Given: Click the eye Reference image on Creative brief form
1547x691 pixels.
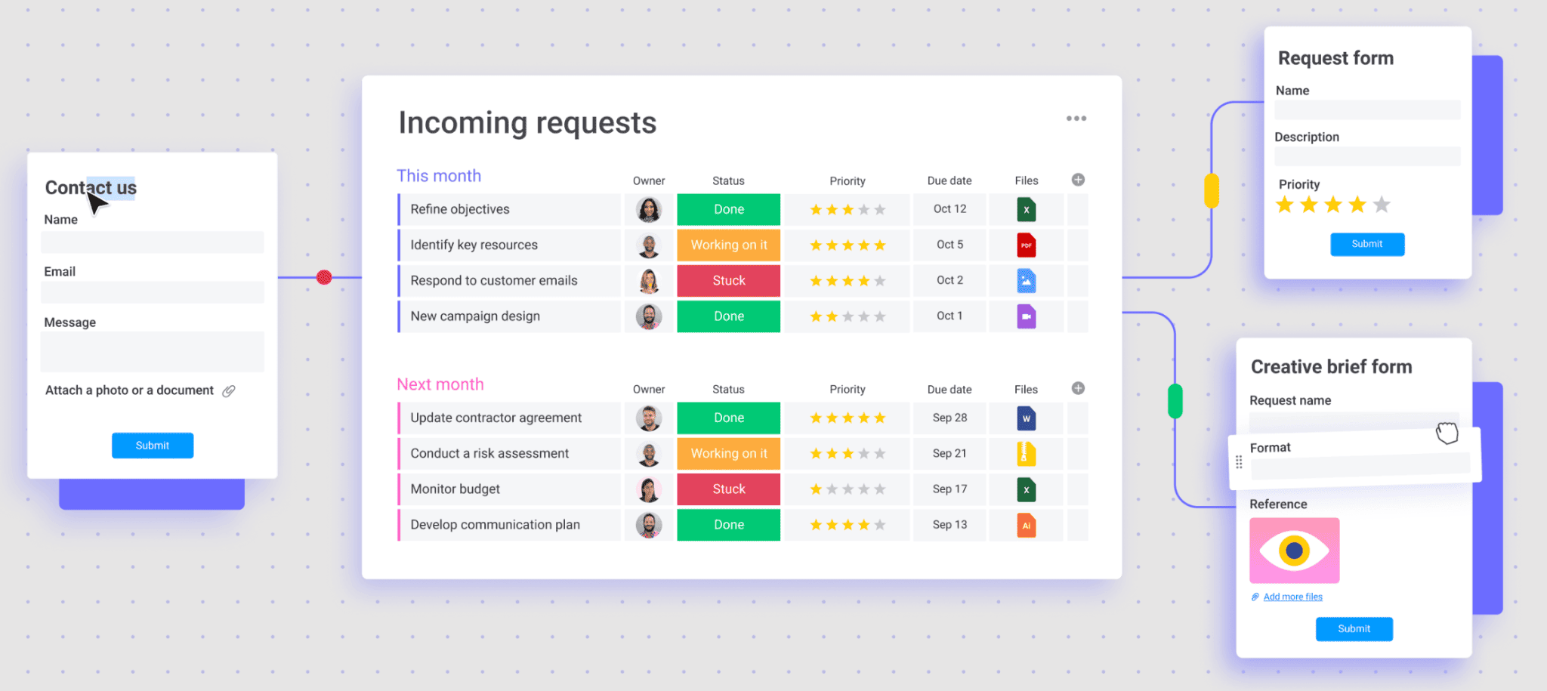Looking at the screenshot, I should [x=1294, y=550].
